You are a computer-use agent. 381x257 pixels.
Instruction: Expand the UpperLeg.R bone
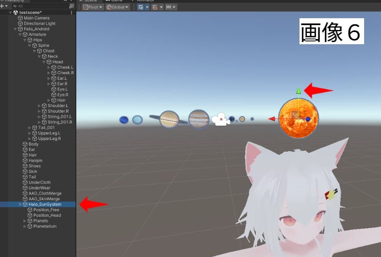[x=29, y=139]
